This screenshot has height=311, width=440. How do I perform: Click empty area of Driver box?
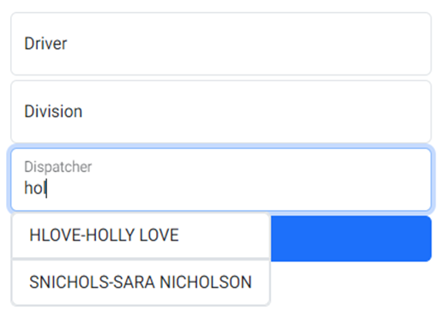pos(249,44)
